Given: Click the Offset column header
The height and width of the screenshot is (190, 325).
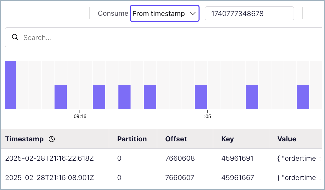Looking at the screenshot, I should click(176, 139).
